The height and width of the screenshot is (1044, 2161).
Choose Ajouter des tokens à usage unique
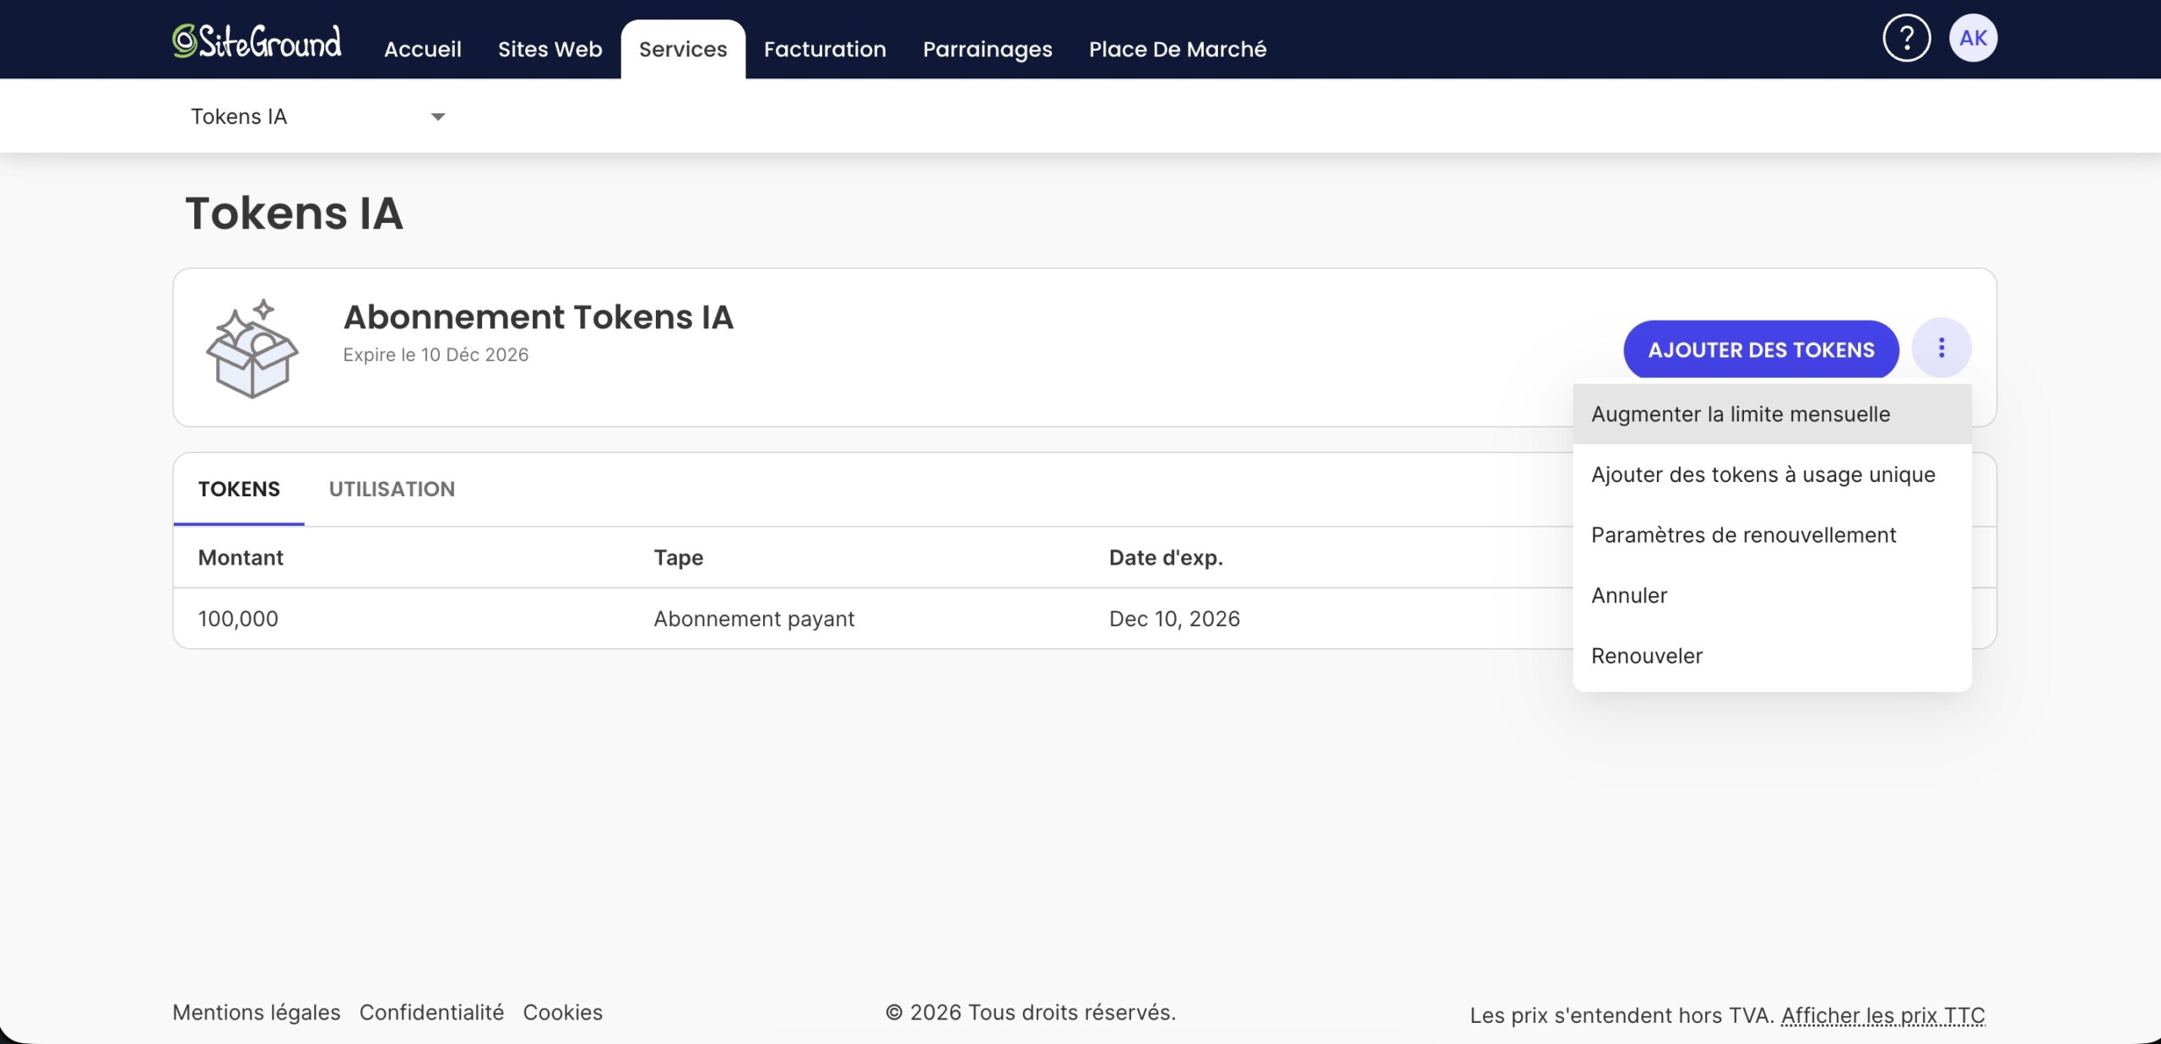point(1772,474)
